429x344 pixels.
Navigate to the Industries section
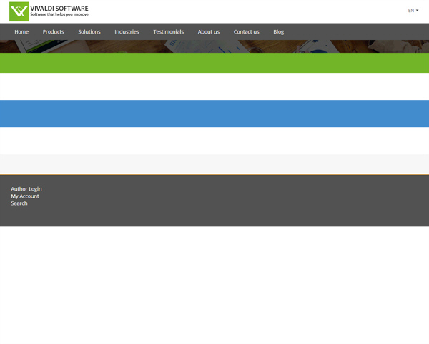click(x=127, y=32)
